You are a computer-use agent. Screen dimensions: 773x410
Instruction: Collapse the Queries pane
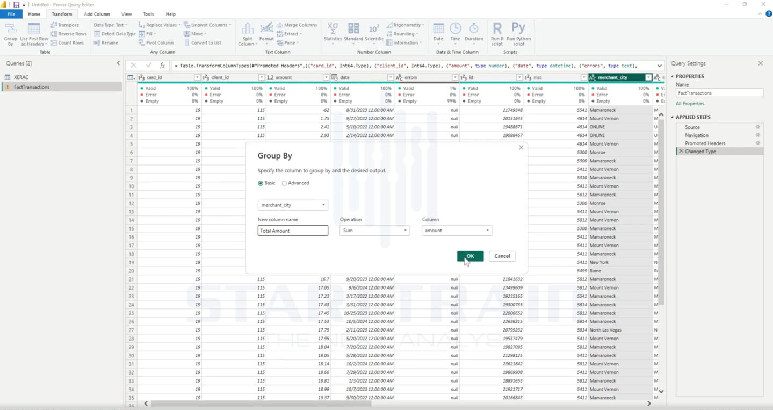(119, 63)
